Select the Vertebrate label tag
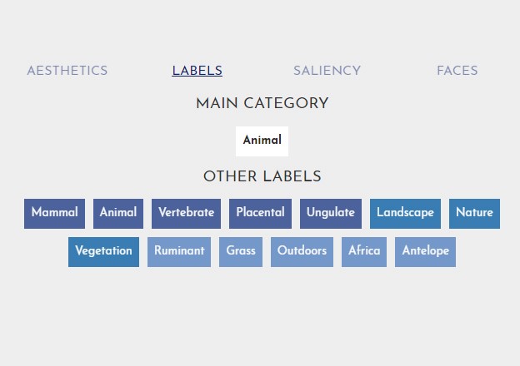Viewport: 520px width, 366px height. (x=186, y=213)
